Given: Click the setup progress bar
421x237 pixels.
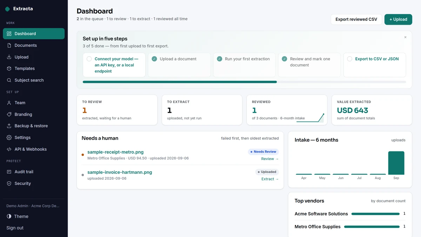Looking at the screenshot, I should 244,82.
